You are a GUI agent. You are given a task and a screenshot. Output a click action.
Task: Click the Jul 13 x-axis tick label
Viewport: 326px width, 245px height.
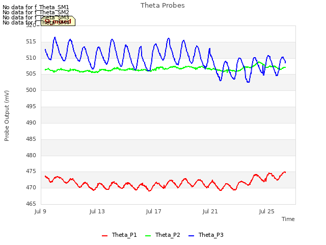click(97, 211)
